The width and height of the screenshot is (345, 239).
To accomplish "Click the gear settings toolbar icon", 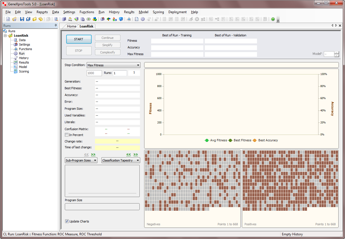I will pyautogui.click(x=143, y=19).
